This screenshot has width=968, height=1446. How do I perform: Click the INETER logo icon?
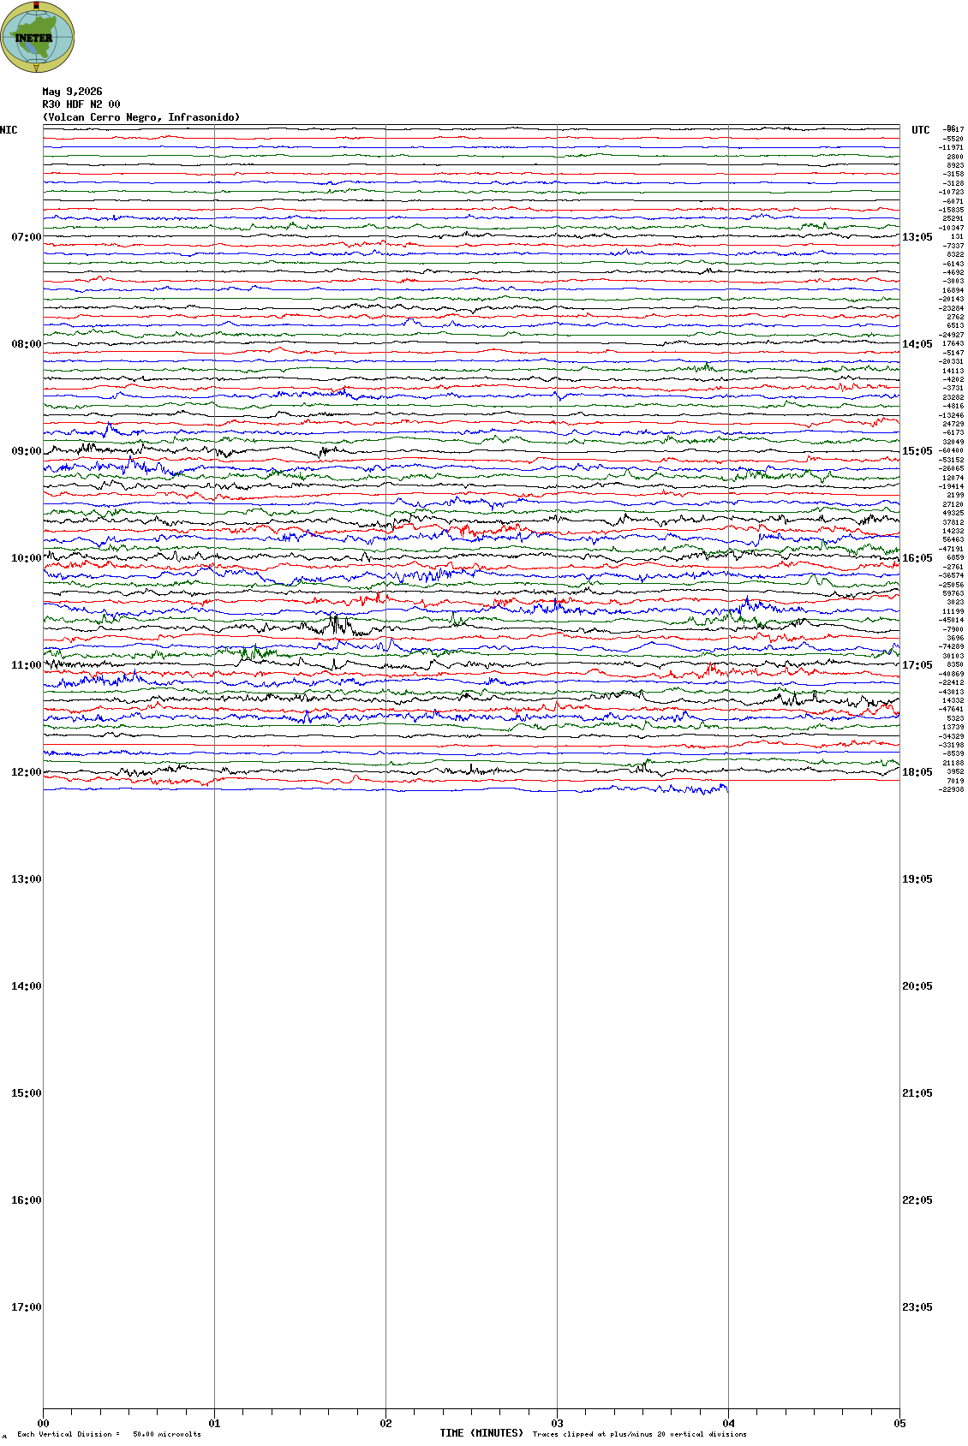click(x=37, y=38)
